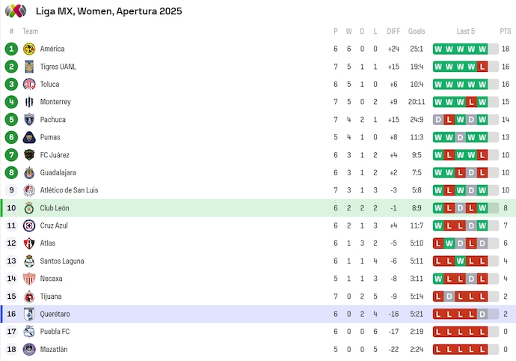Open the Toluca team link
The width and height of the screenshot is (516, 361).
pos(50,85)
